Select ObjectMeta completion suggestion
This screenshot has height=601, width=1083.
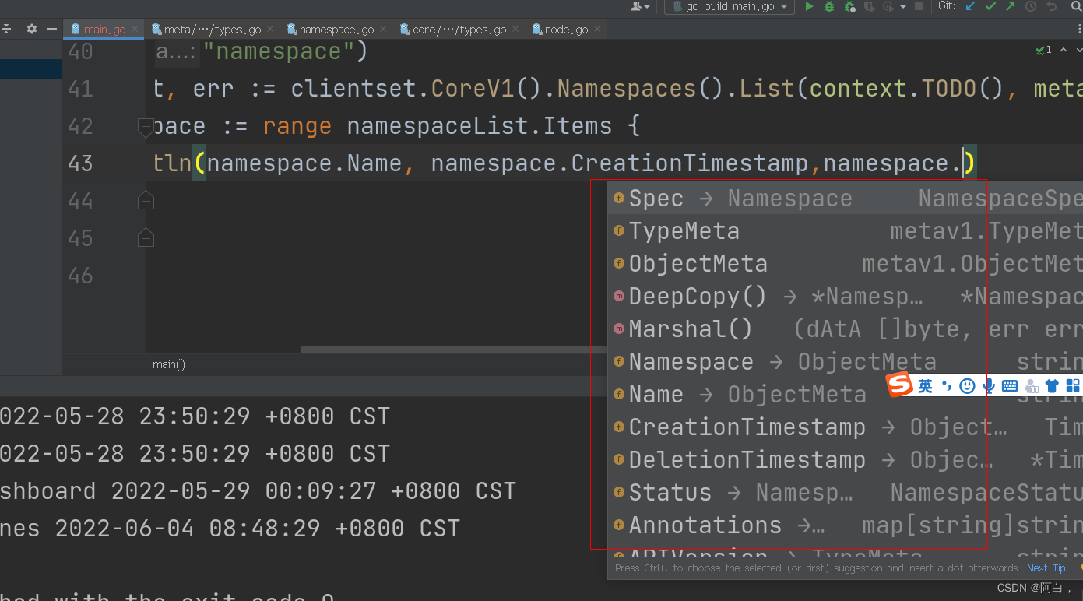pos(846,264)
